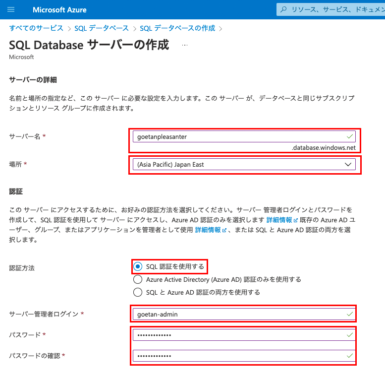385x384 pixels.
Task: Click the Microsoft Azure home title
Action: tap(59, 10)
